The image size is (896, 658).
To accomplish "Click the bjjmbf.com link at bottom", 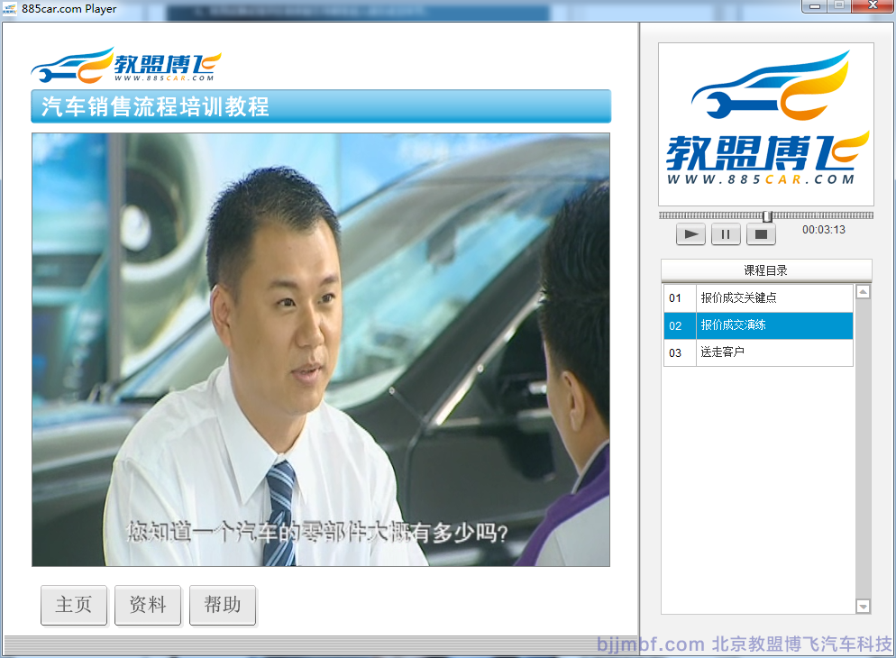I will coord(651,644).
